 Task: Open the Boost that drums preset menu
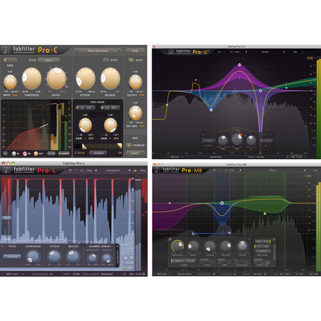pyautogui.click(x=98, y=51)
